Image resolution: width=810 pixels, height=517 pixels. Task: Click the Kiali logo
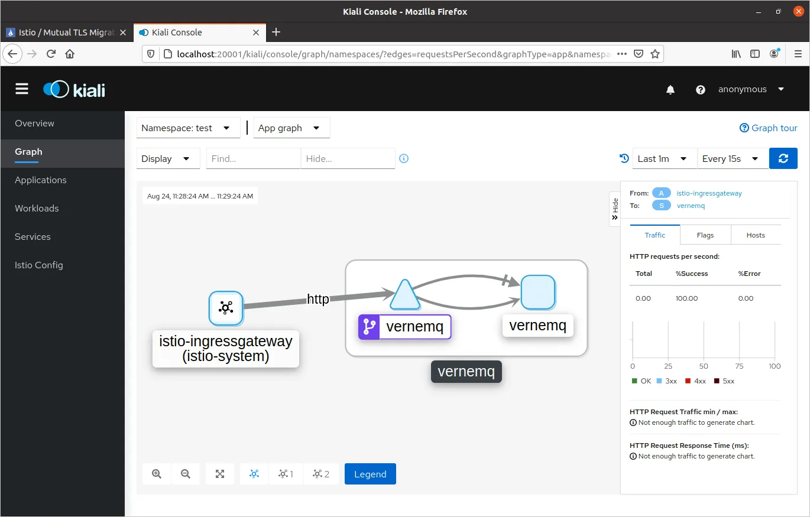tap(74, 89)
